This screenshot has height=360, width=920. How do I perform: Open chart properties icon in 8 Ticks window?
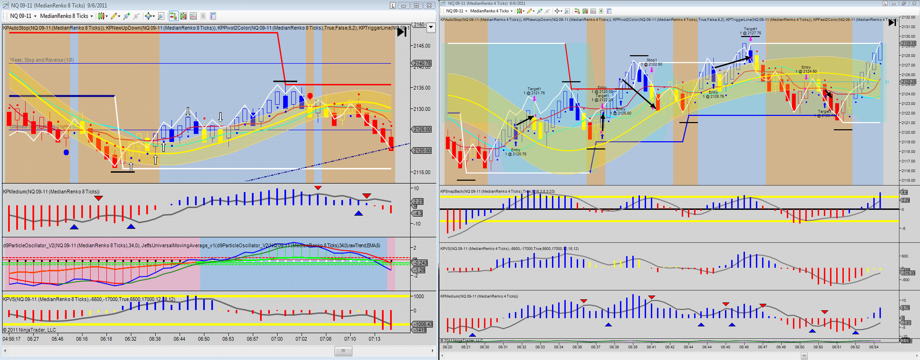(213, 16)
